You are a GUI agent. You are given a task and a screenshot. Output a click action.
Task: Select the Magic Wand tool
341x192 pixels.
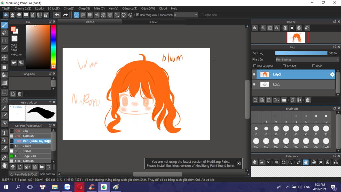(4, 108)
